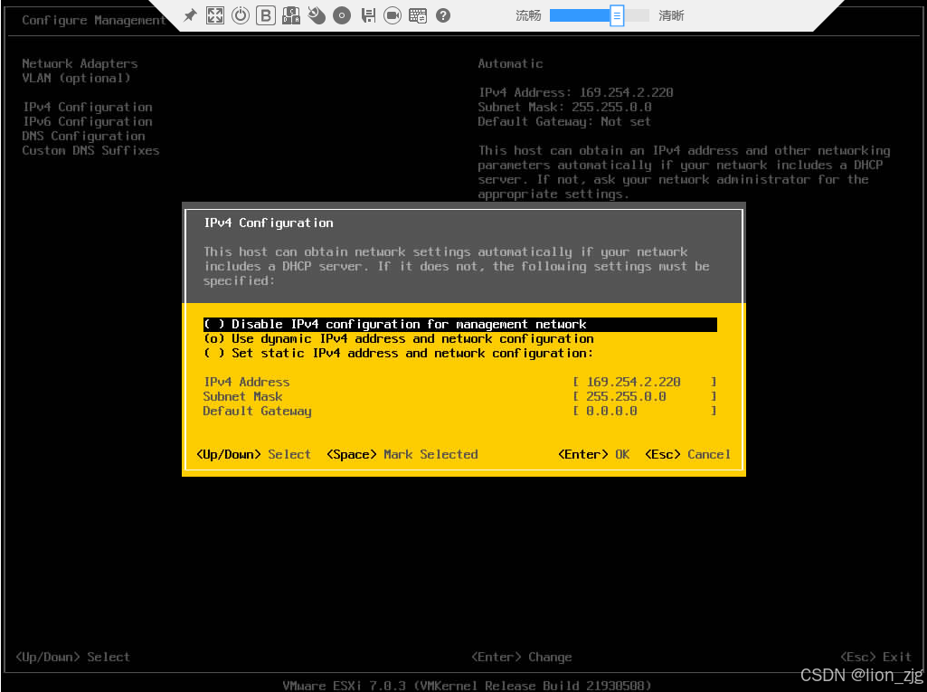Click the power button icon
The width and height of the screenshot is (927, 692).
click(x=241, y=15)
